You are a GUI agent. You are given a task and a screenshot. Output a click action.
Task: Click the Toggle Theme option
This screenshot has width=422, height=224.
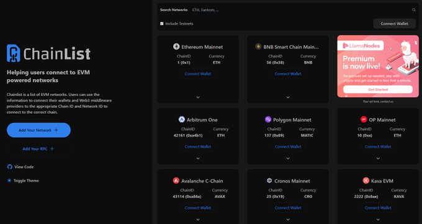pos(23,181)
